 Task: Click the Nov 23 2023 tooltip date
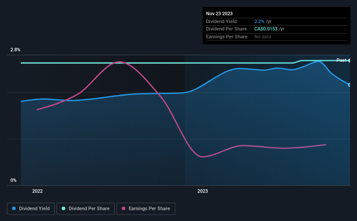(219, 13)
